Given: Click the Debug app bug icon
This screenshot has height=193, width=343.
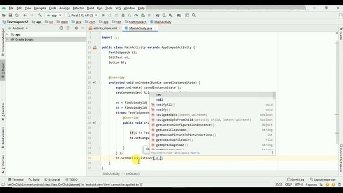Looking at the screenshot, I should [123, 16].
